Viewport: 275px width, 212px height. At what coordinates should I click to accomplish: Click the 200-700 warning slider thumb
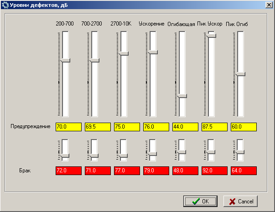[65, 60]
